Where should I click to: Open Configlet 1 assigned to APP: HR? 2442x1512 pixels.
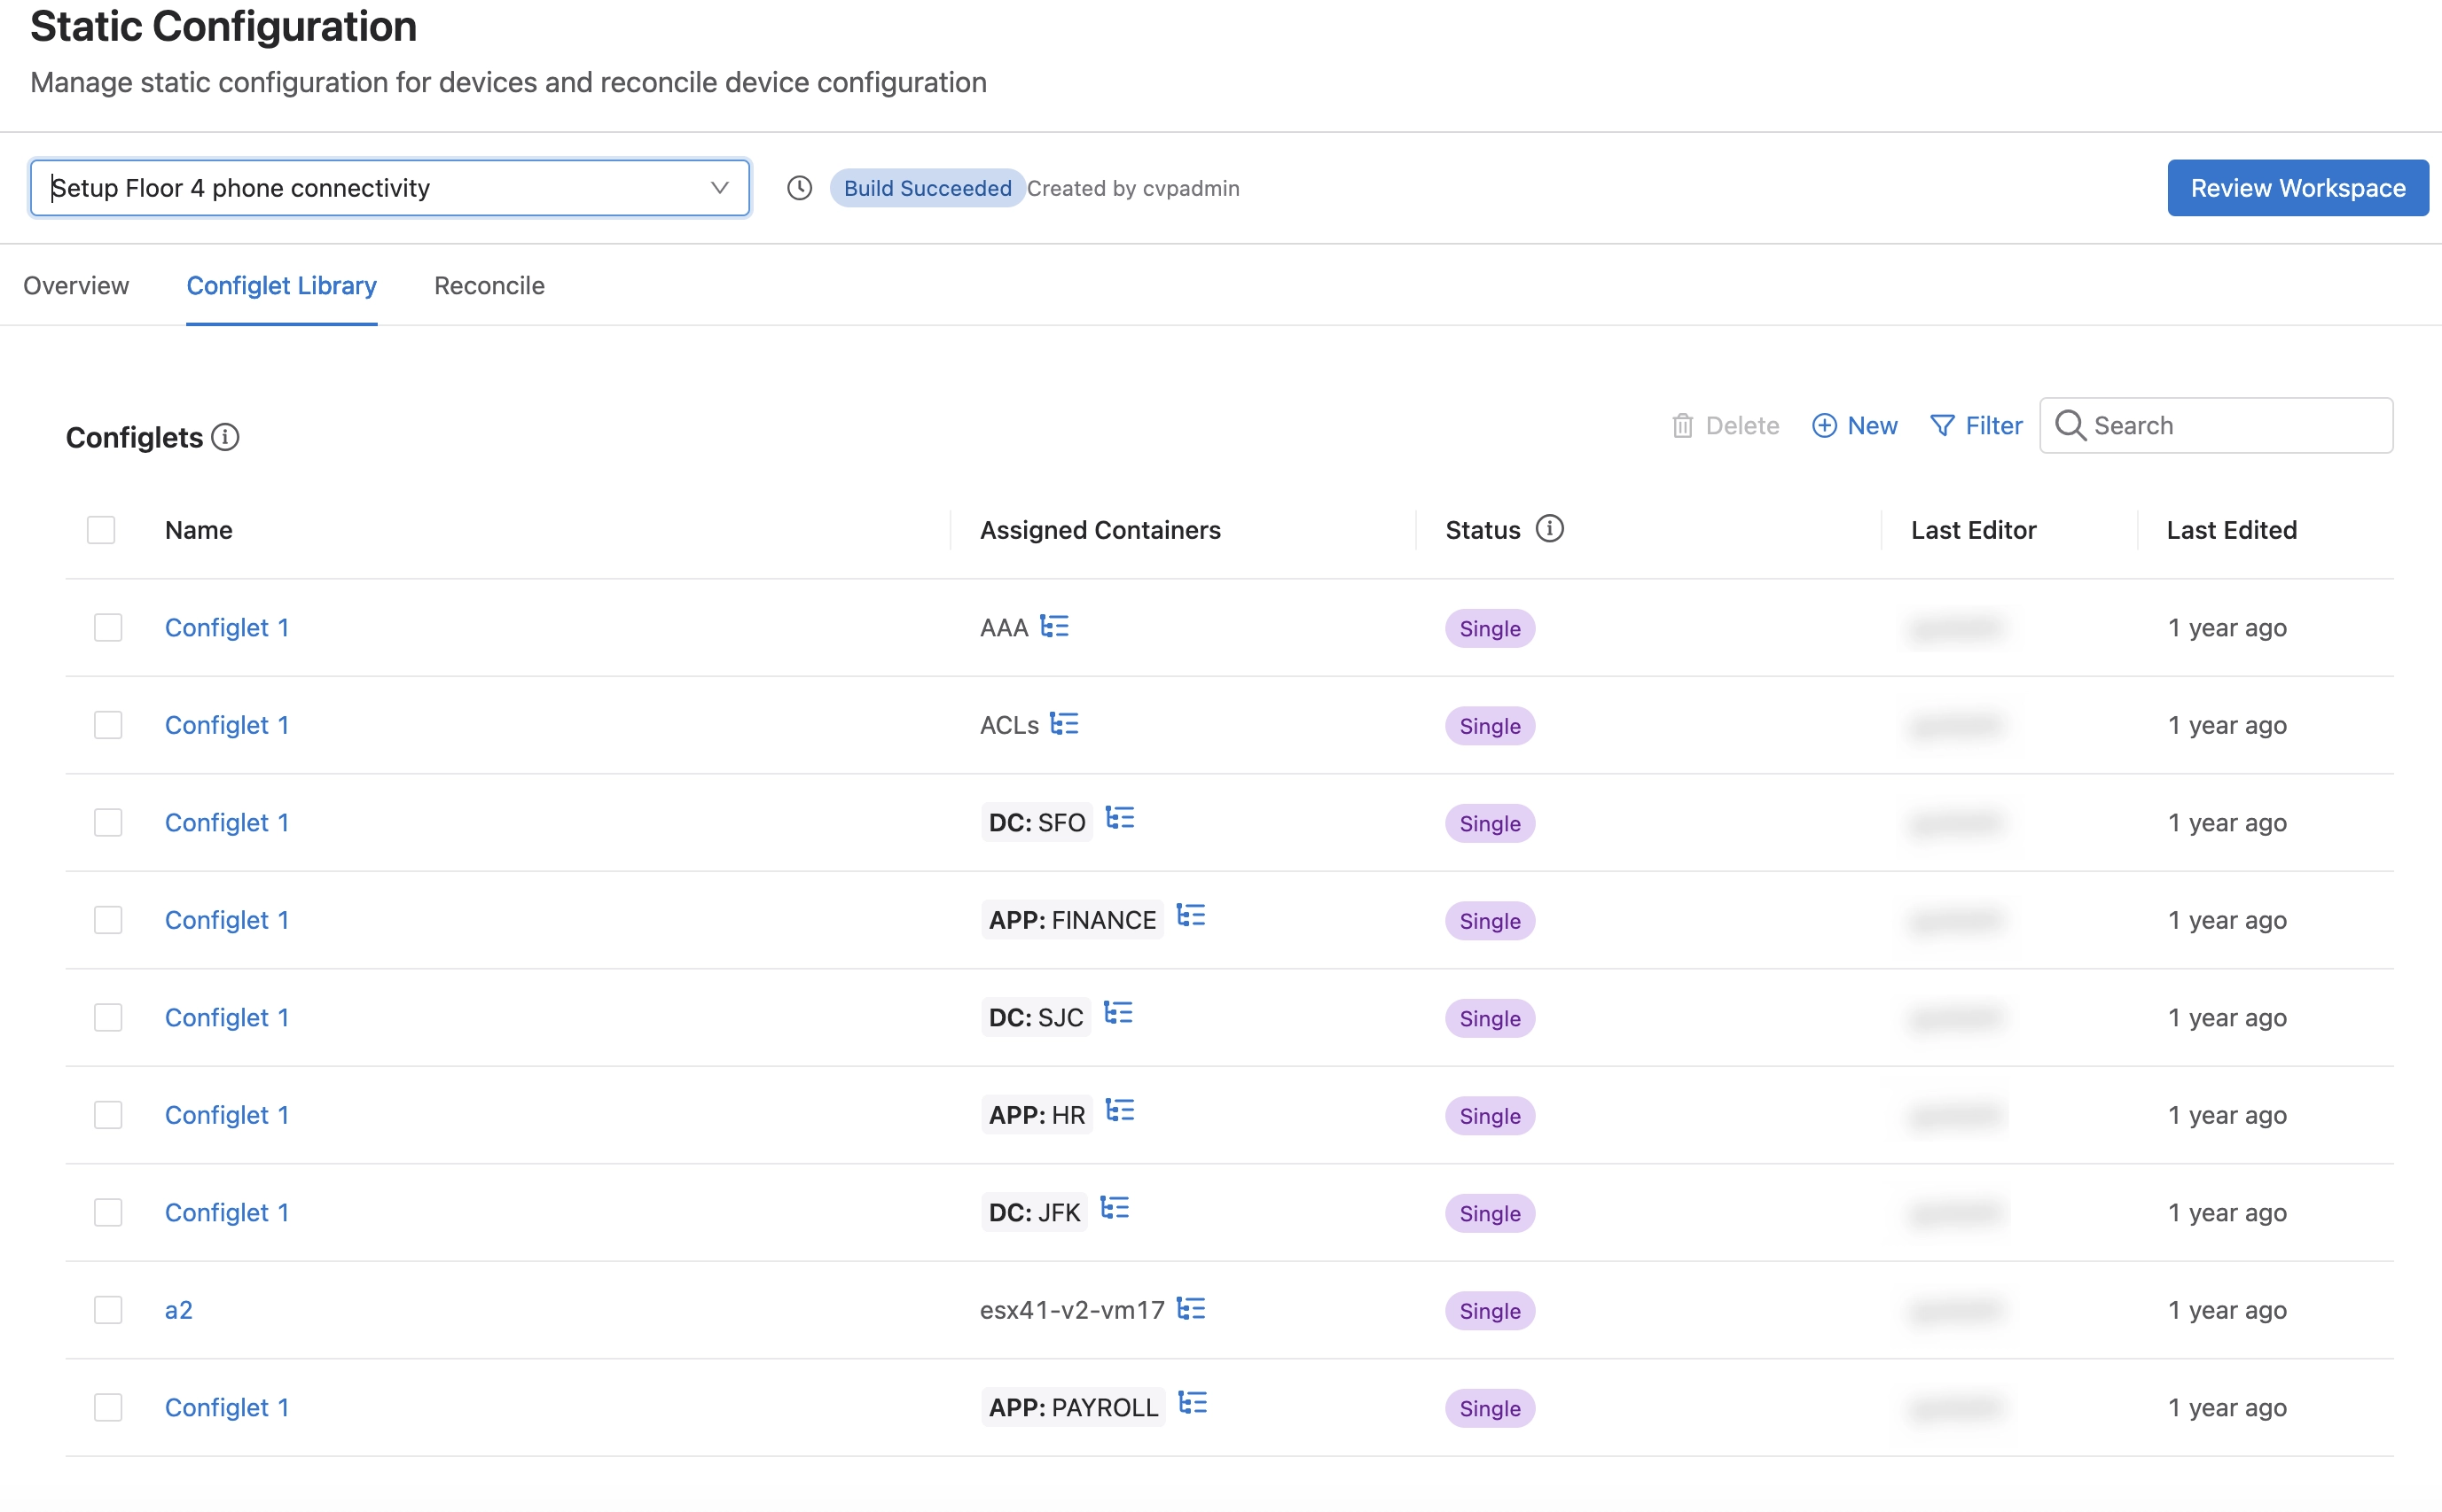(227, 1115)
